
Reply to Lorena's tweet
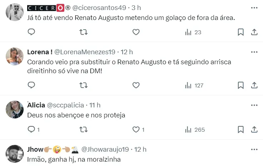[31, 85]
